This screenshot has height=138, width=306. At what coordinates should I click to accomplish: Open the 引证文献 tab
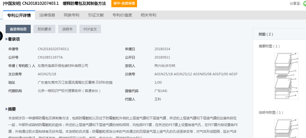click(x=96, y=15)
